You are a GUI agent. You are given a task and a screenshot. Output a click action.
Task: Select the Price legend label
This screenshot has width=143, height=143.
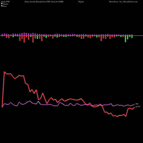pyautogui.click(x=5, y=6)
